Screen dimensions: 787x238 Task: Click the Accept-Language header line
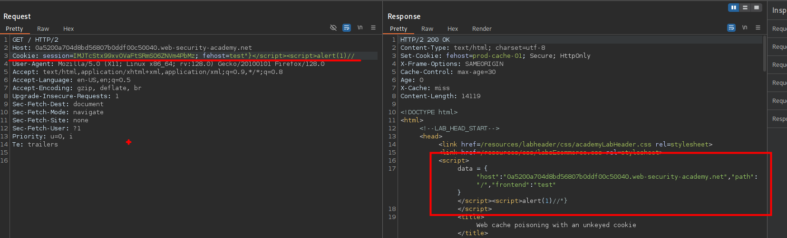point(71,80)
